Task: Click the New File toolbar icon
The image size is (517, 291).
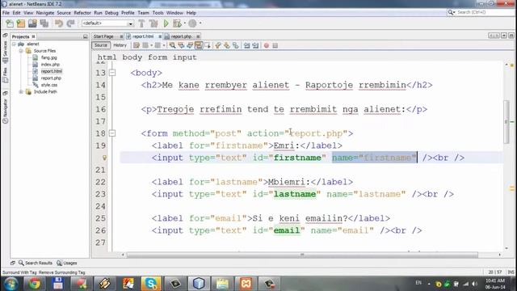Action: pyautogui.click(x=10, y=23)
